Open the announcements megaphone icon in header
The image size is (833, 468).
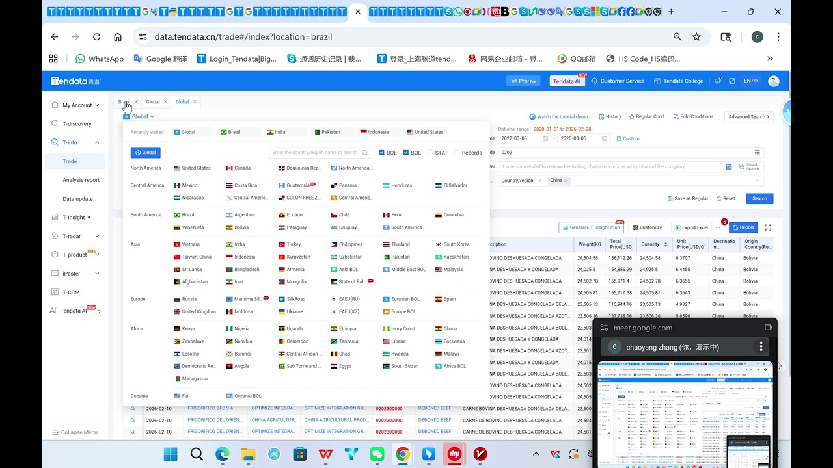[x=718, y=81]
